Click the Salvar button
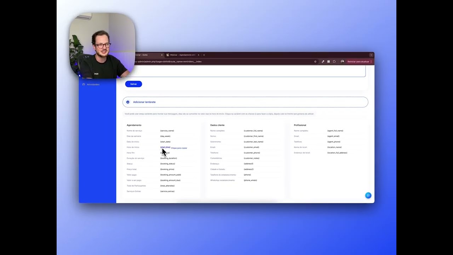Screen dimensions: 453x255 coord(133,84)
